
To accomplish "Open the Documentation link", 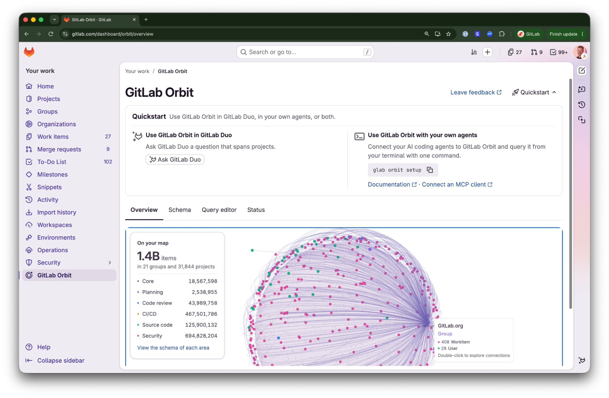I will (x=392, y=185).
